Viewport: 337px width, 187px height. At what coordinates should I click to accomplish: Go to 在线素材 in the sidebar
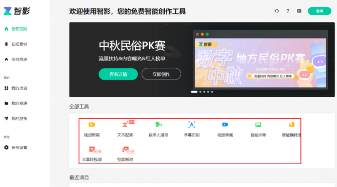point(19,44)
